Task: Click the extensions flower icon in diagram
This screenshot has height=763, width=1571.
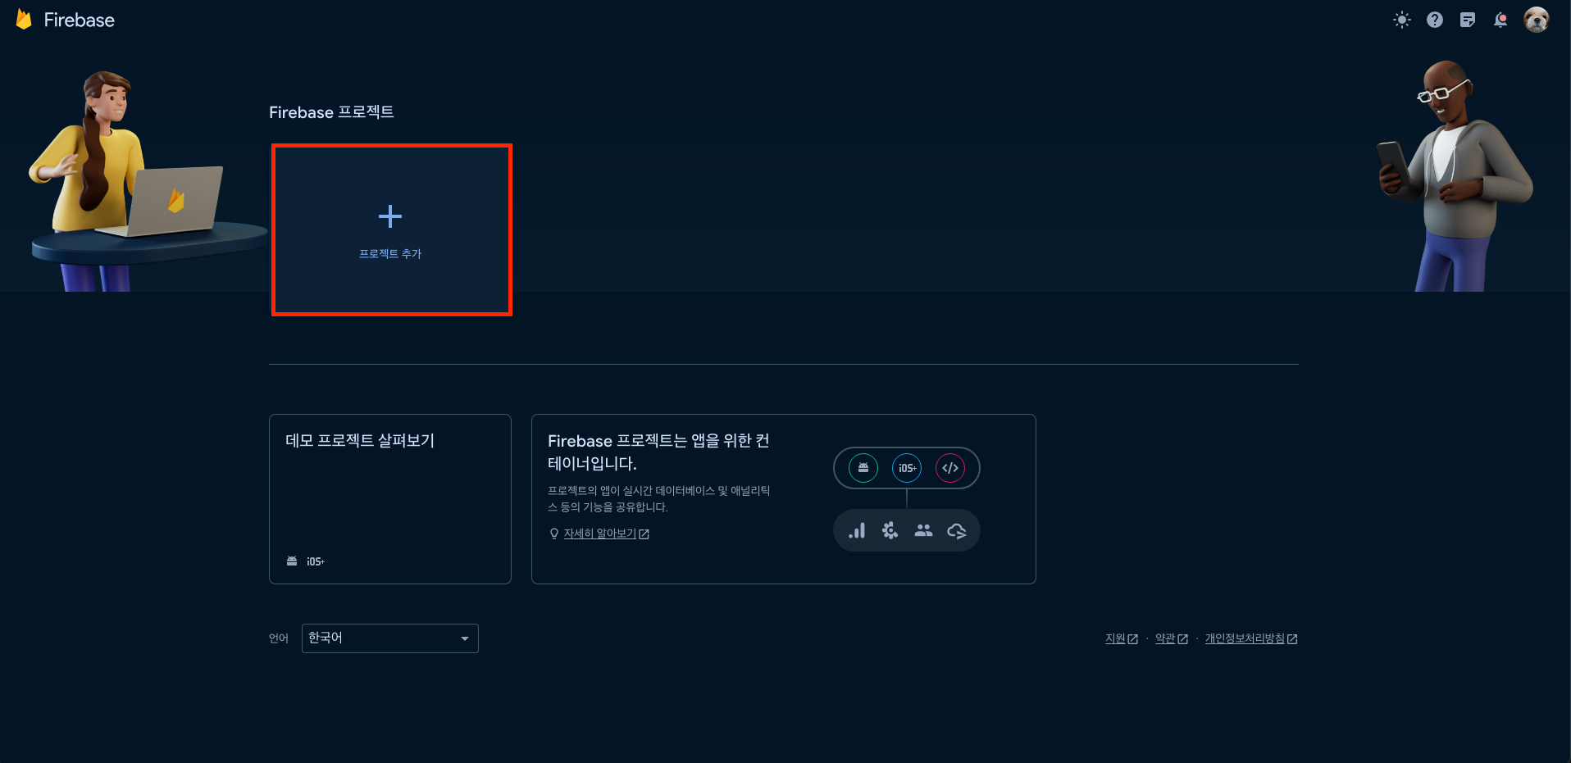Action: tap(890, 530)
